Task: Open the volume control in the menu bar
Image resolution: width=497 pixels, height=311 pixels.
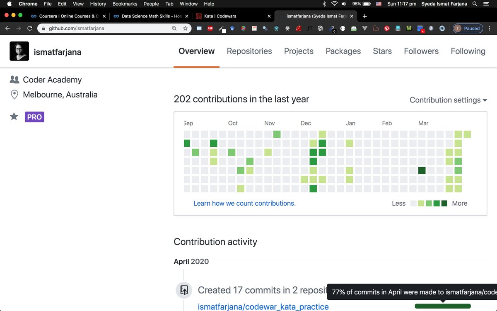Action: pyautogui.click(x=344, y=4)
